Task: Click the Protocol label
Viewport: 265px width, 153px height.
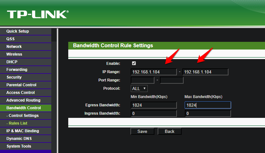Action: [112, 88]
